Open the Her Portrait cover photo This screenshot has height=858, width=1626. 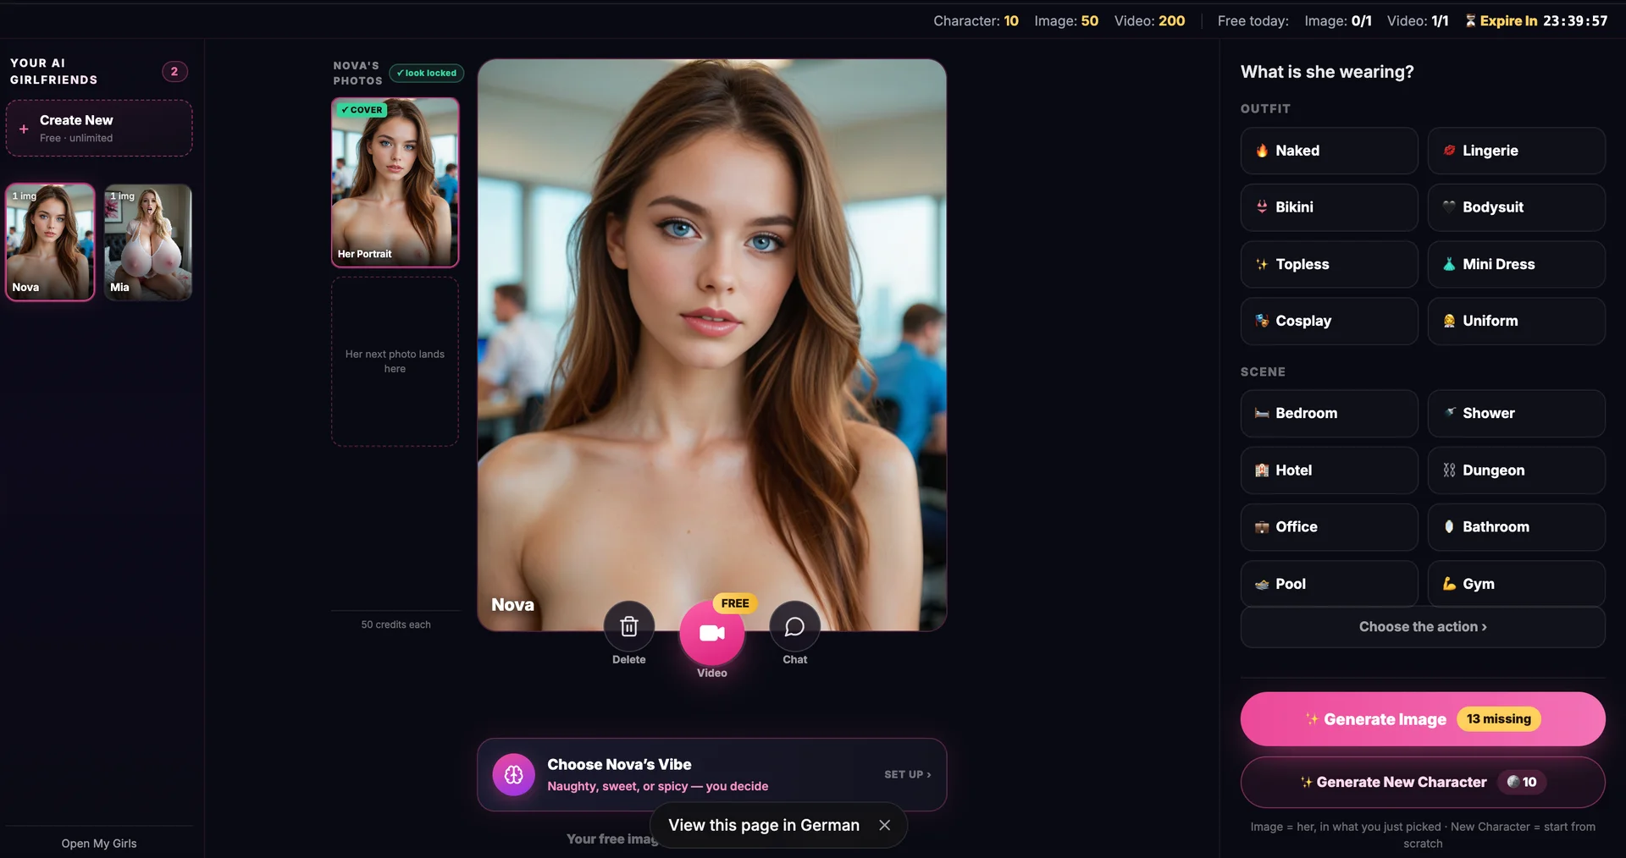click(395, 182)
